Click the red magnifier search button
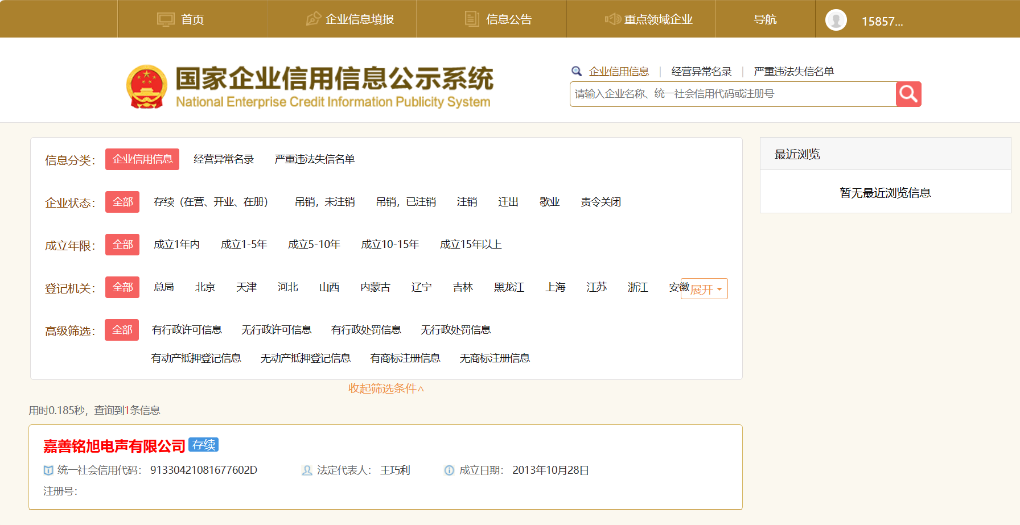 (x=908, y=94)
